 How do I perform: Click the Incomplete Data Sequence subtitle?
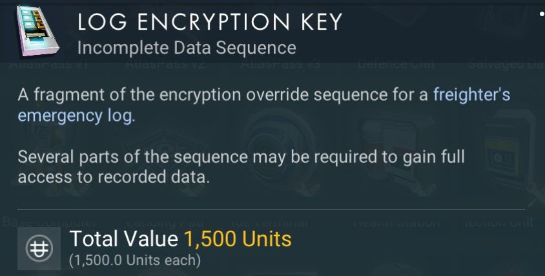186,48
